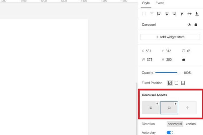Click the canvas vertical scrollbar
This screenshot has height=135, width=203.
tap(136, 109)
